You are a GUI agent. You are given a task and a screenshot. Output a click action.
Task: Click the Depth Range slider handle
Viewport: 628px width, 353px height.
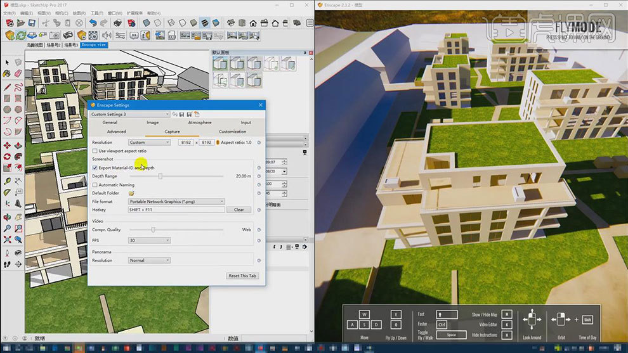(160, 176)
